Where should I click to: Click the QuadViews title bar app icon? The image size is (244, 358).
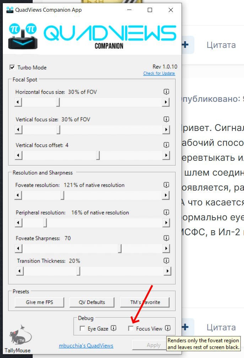10,10
